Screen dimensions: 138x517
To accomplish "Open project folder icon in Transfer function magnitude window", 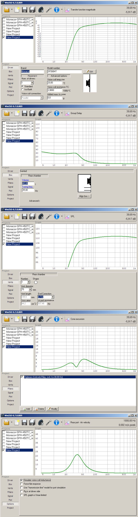I will 7,10.
